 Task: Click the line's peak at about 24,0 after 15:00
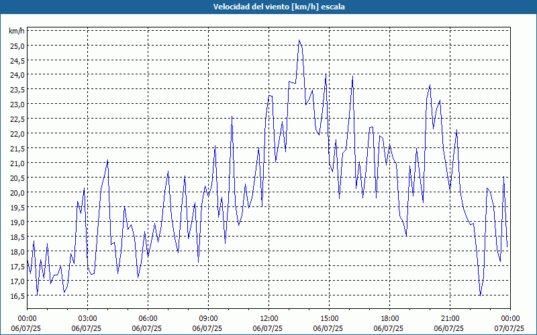(x=352, y=76)
